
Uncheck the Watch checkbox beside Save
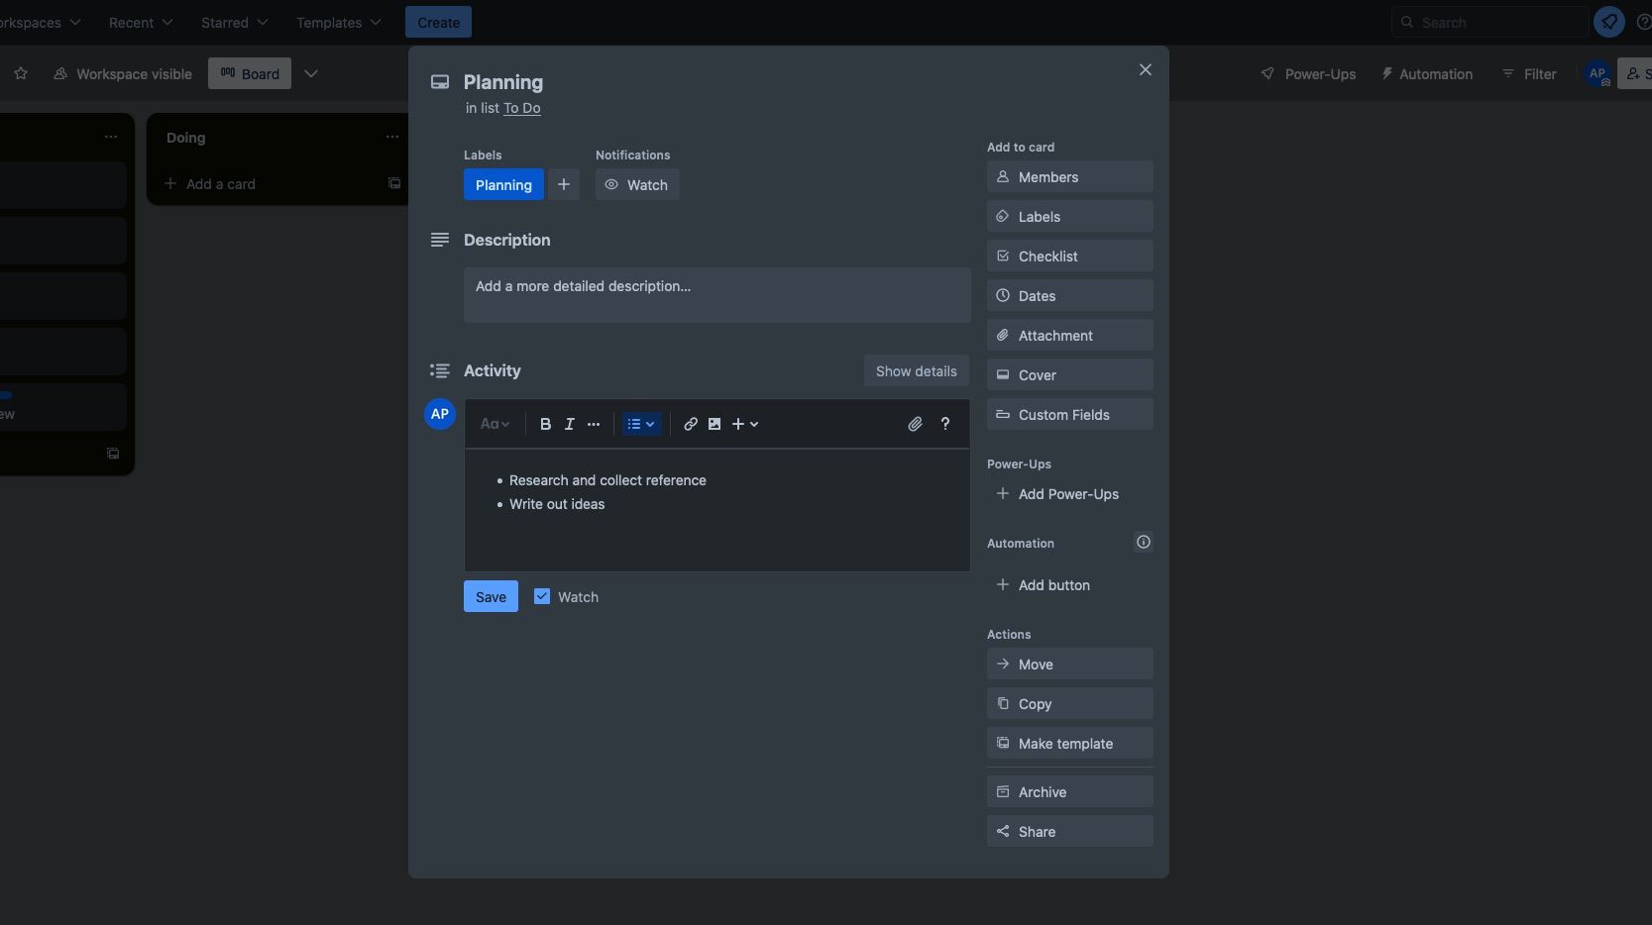tap(542, 596)
